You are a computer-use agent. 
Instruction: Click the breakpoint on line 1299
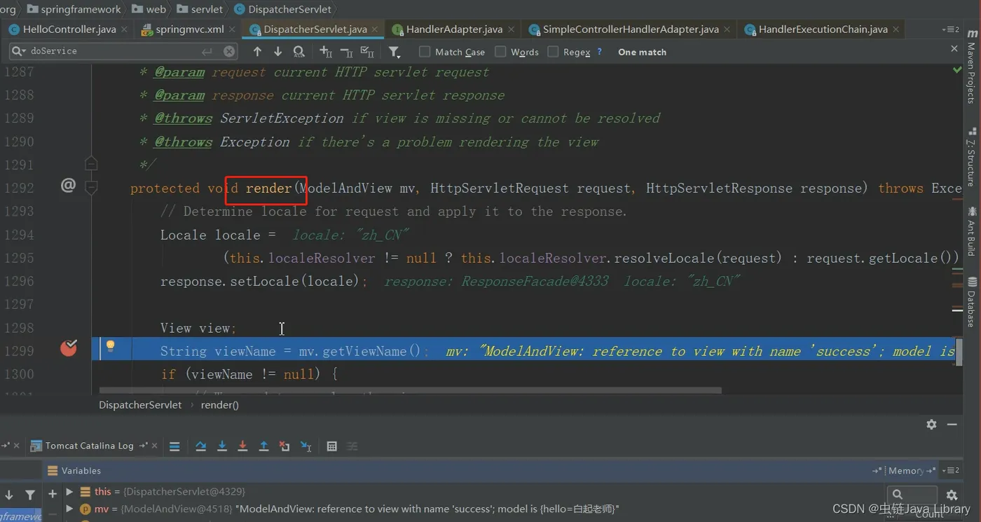click(69, 348)
